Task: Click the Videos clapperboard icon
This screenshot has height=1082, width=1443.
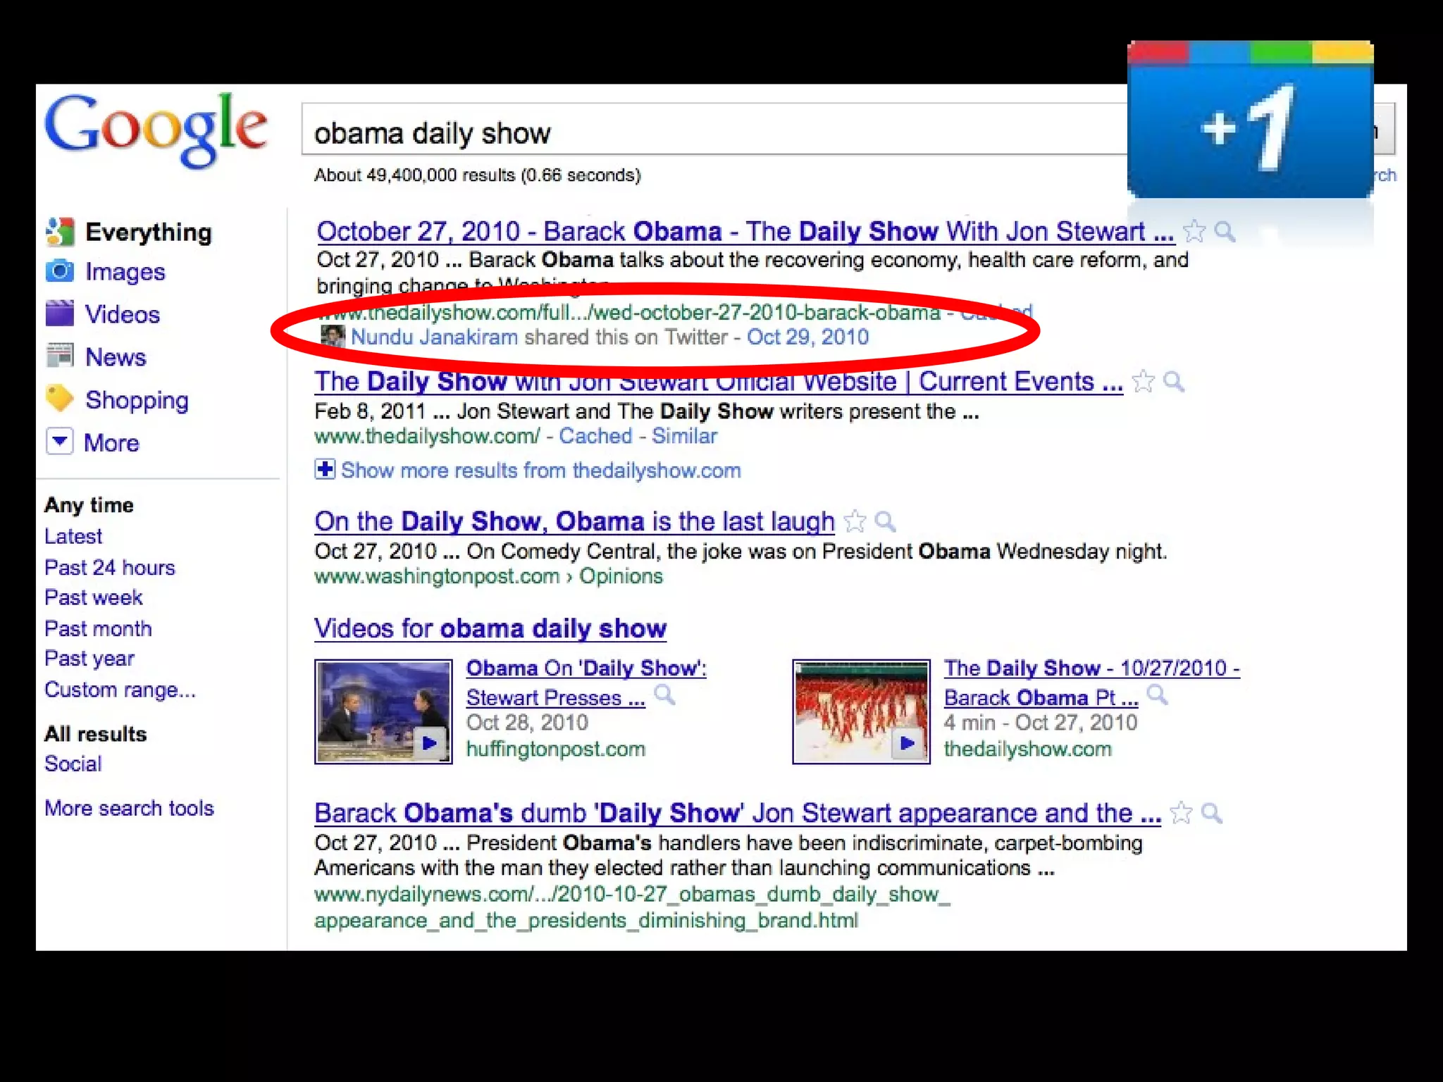Action: pyautogui.click(x=60, y=313)
